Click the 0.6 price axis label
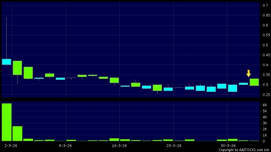The width and height of the screenshot is (271, 152). pos(265,25)
